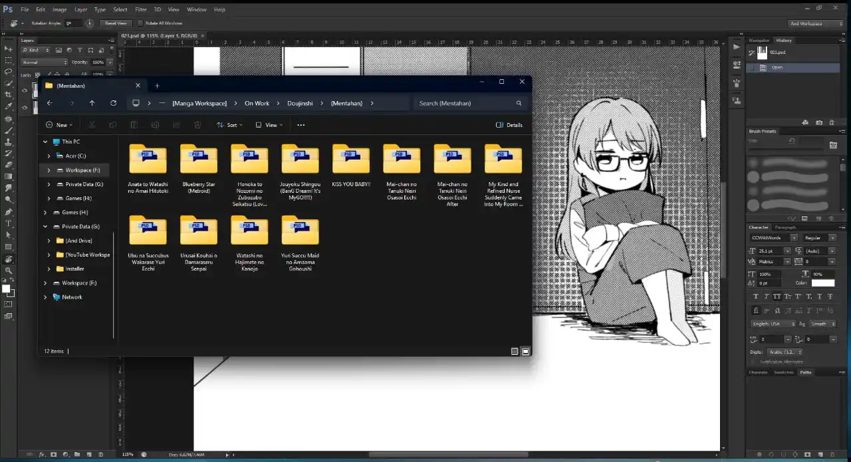This screenshot has width=851, height=462.
Task: Add a new tab in File Explorer
Action: (157, 86)
